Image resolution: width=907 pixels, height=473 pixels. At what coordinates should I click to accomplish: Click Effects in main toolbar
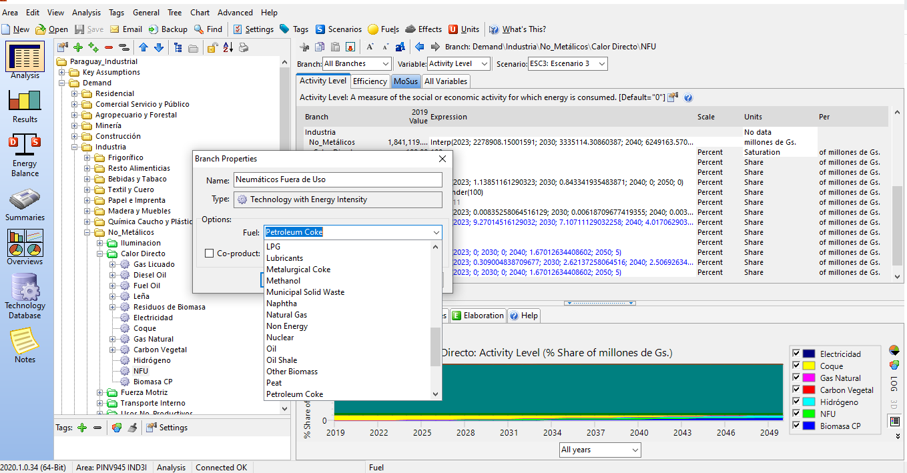click(x=424, y=29)
